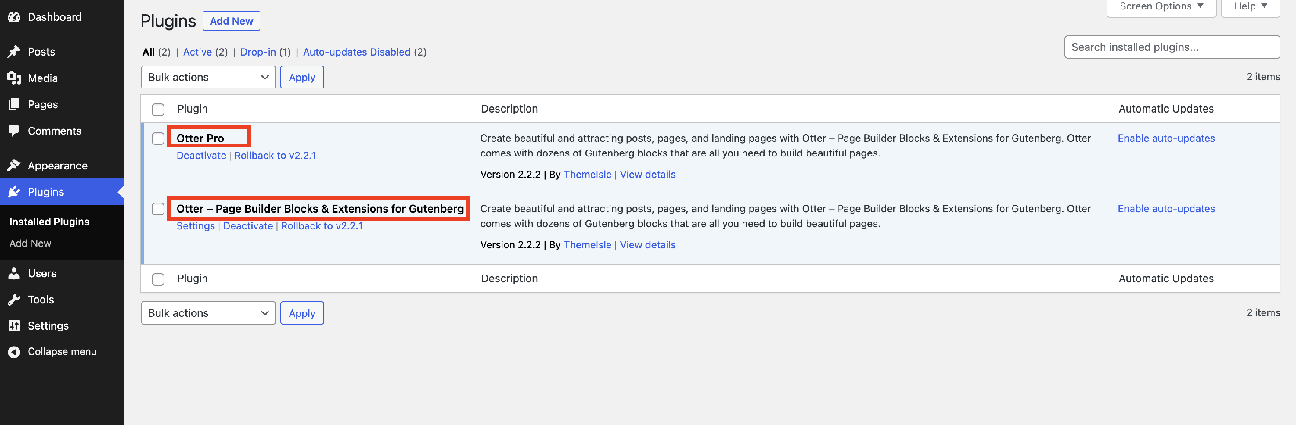The height and width of the screenshot is (425, 1296).
Task: Click the Tools wrench icon
Action: pyautogui.click(x=14, y=300)
